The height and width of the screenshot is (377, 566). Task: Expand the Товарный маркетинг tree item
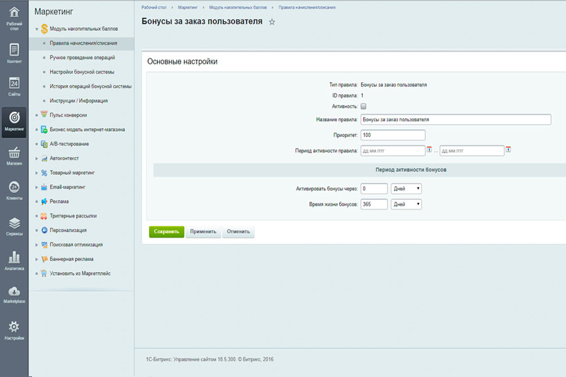click(37, 172)
